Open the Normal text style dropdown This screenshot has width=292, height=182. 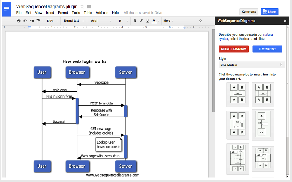point(74,21)
